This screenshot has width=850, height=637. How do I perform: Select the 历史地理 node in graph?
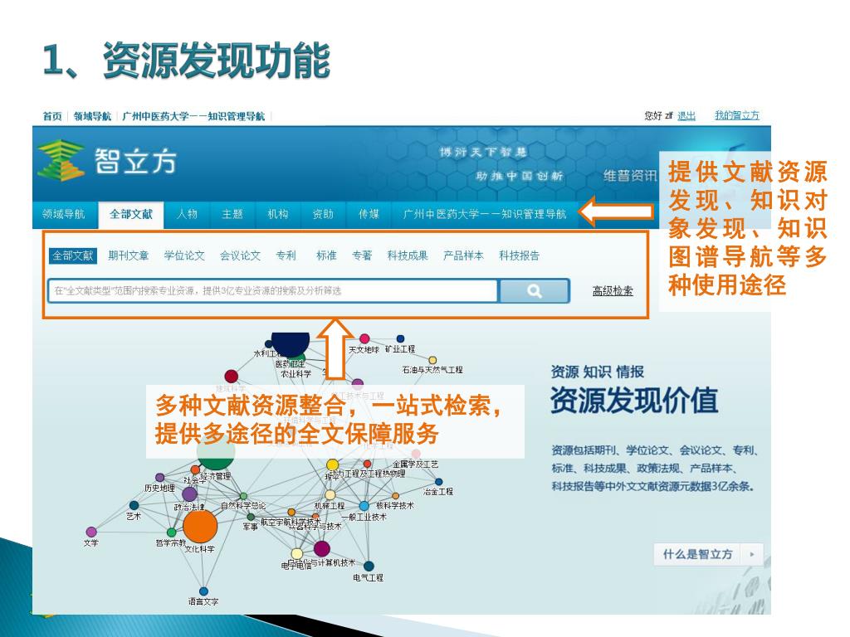pyautogui.click(x=160, y=477)
